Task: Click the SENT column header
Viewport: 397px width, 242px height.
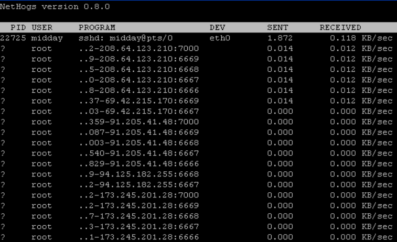Action: [x=277, y=27]
